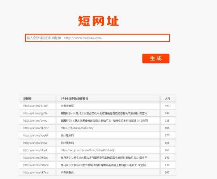Click the long URL input field
Screen dimensions: 217x179
coord(97,38)
